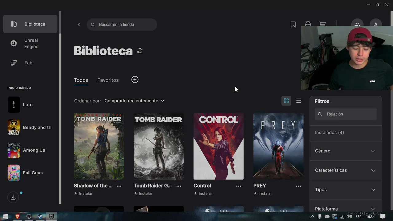The width and height of the screenshot is (393, 221).
Task: Click the 'Shadow of the ...' game title
Action: pyautogui.click(x=93, y=186)
